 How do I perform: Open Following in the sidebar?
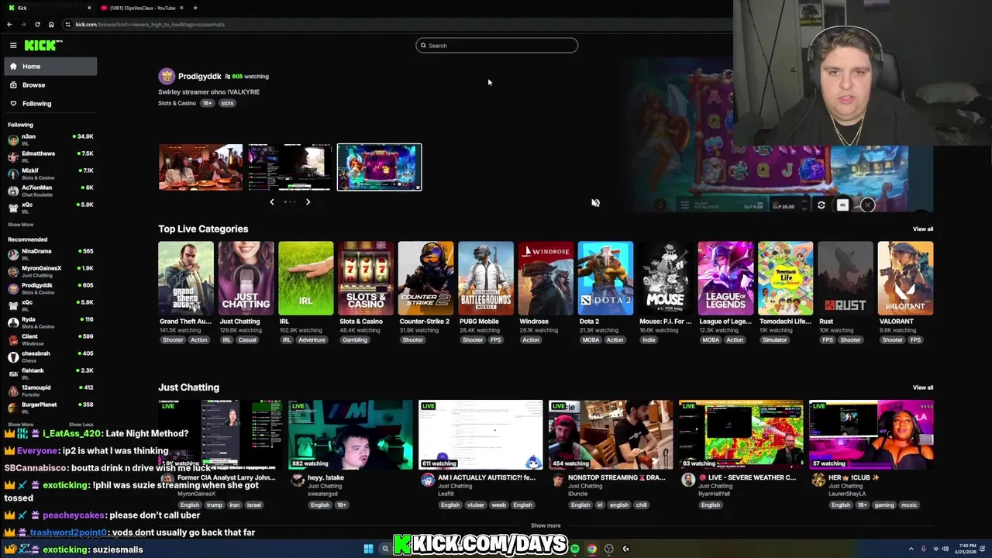pos(50,104)
